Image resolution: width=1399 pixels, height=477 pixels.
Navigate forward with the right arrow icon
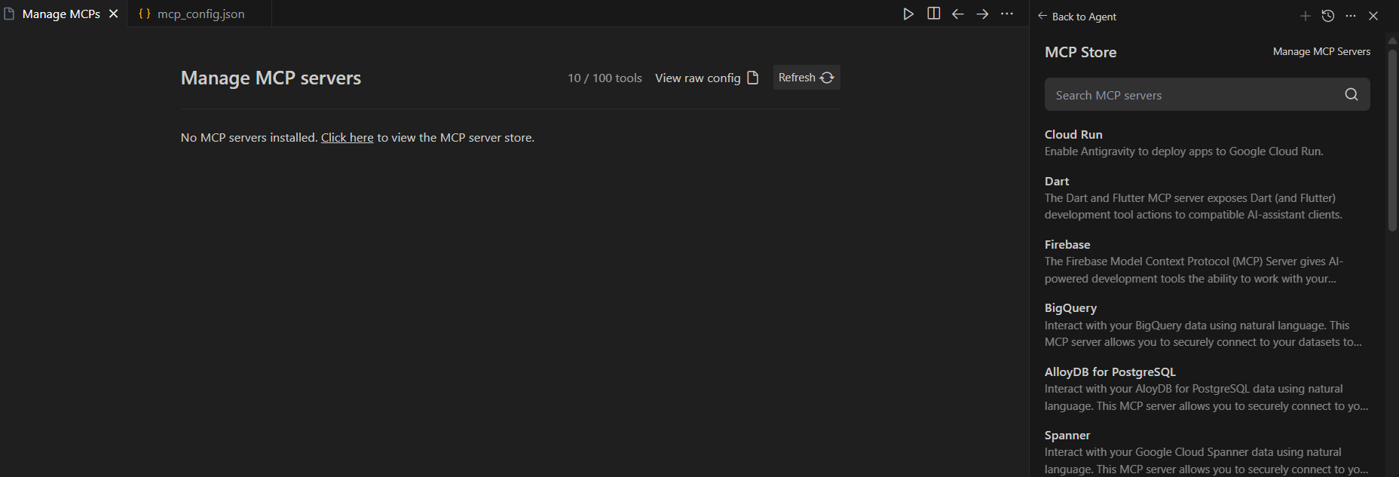pos(982,14)
